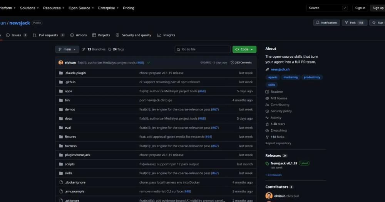
Task: Open the main branch dropdown
Action: click(x=67, y=49)
